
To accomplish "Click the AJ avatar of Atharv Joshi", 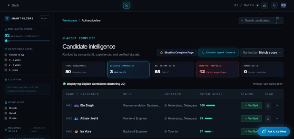I will 76,119.
